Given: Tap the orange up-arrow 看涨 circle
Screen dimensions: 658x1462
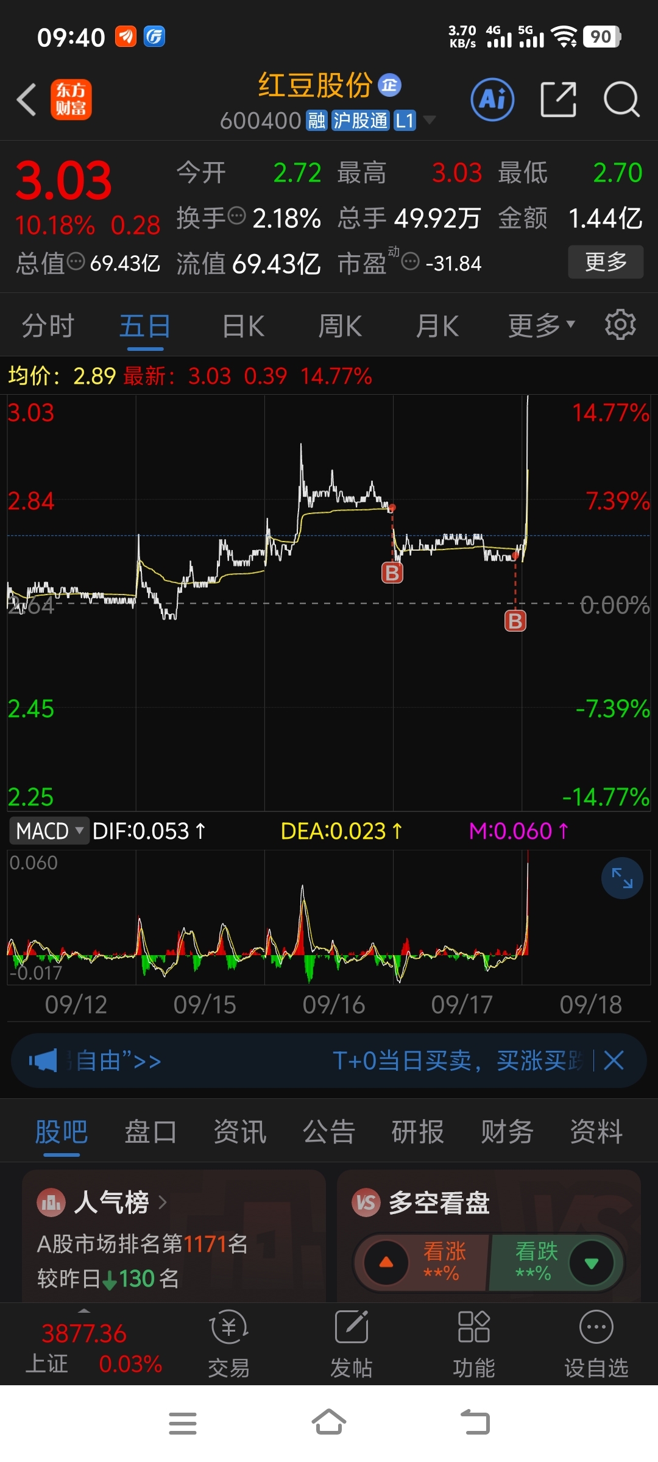Looking at the screenshot, I should (386, 1263).
